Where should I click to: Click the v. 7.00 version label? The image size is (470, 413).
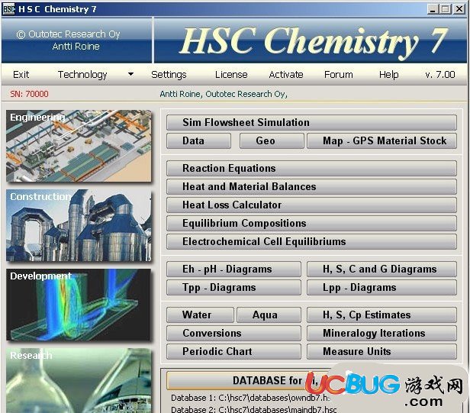(440, 74)
